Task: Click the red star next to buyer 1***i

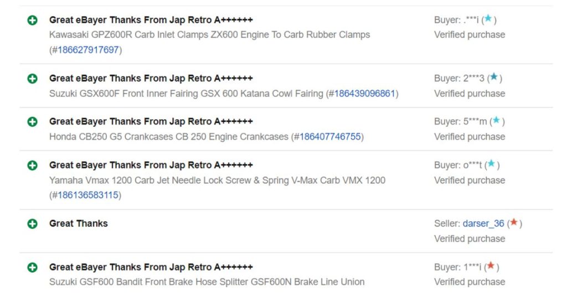Action: click(x=491, y=266)
